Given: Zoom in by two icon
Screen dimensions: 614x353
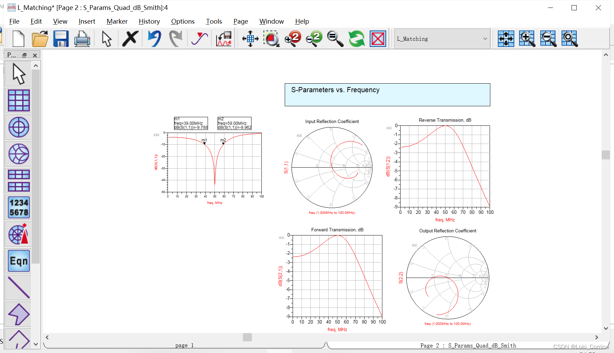Looking at the screenshot, I should 293,39.
